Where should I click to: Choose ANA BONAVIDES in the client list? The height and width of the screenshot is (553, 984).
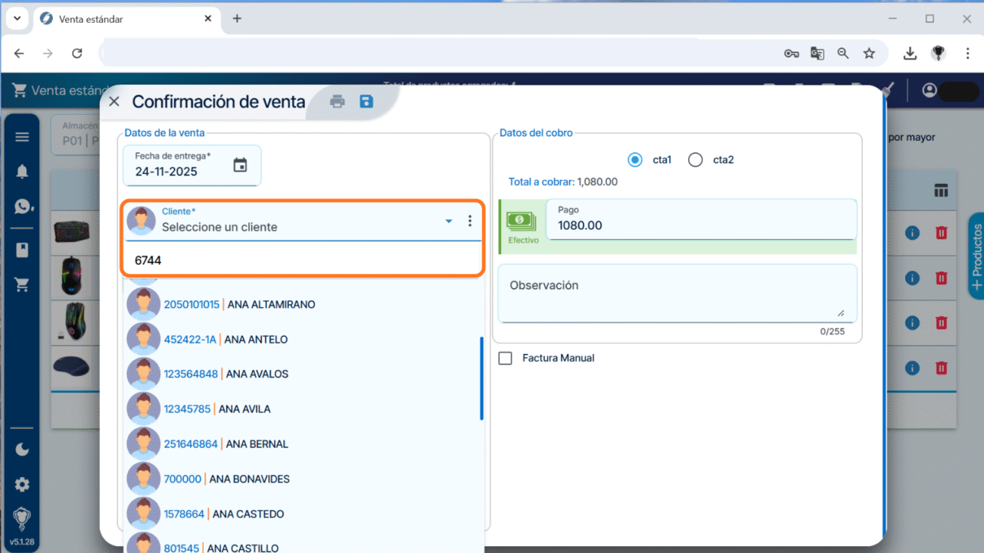click(249, 479)
